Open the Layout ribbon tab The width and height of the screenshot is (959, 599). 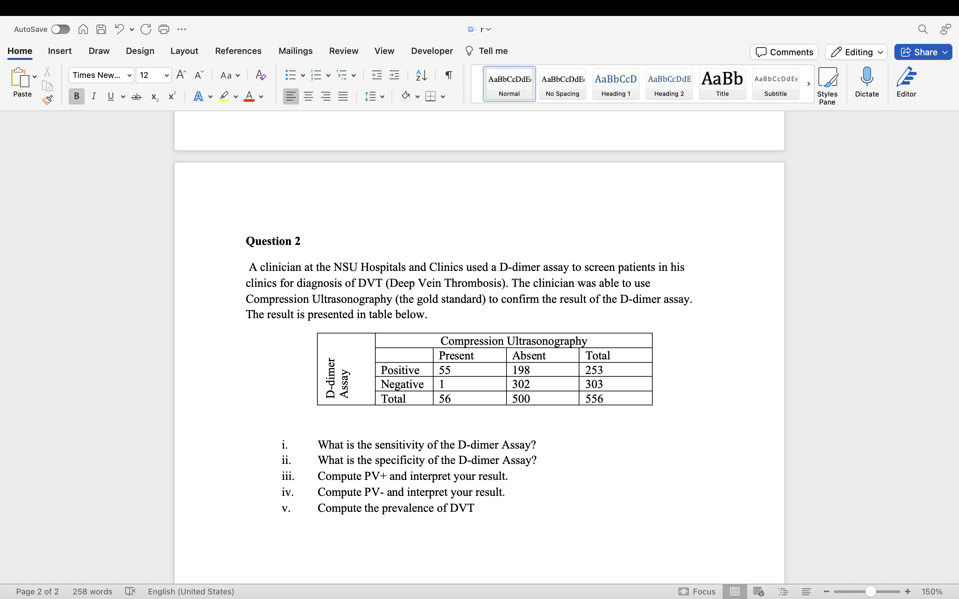pyautogui.click(x=184, y=51)
